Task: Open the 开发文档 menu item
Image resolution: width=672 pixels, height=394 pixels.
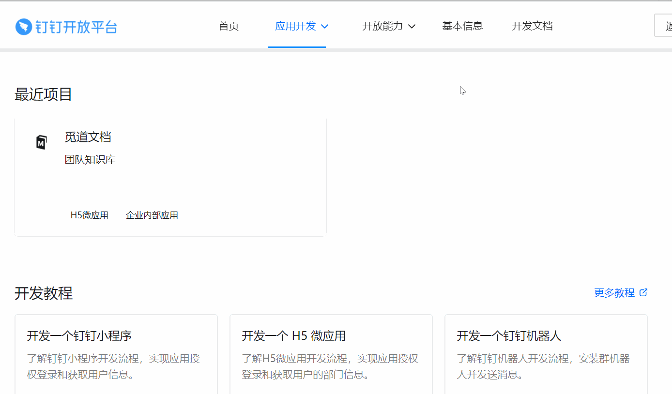Action: 532,26
